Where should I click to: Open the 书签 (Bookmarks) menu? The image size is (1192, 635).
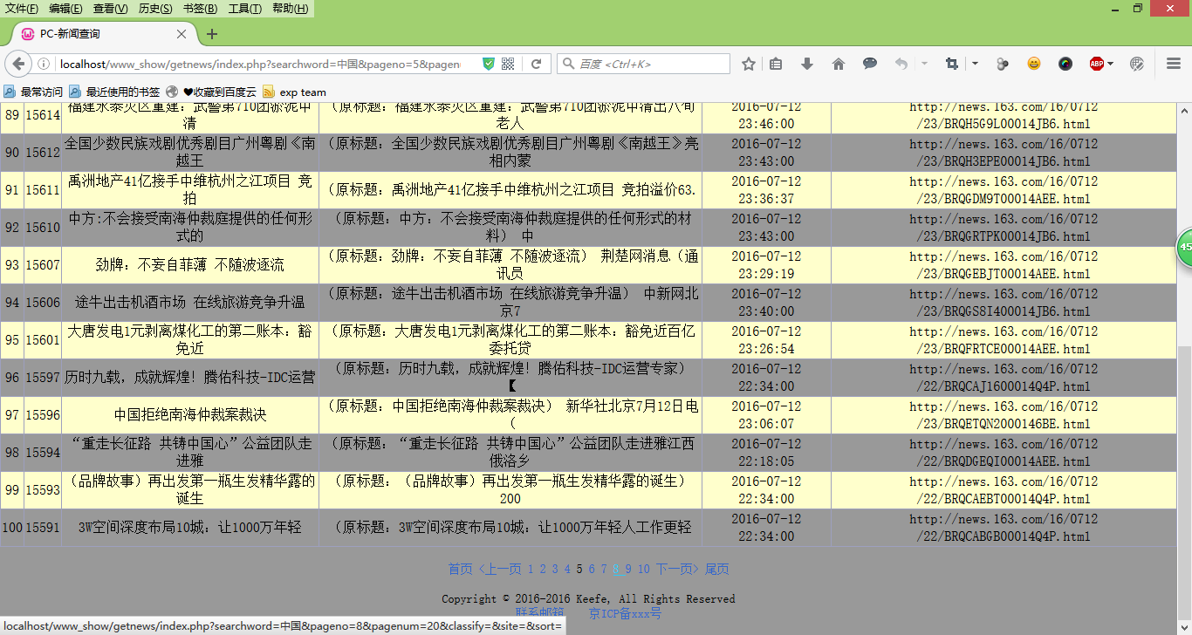[x=200, y=9]
